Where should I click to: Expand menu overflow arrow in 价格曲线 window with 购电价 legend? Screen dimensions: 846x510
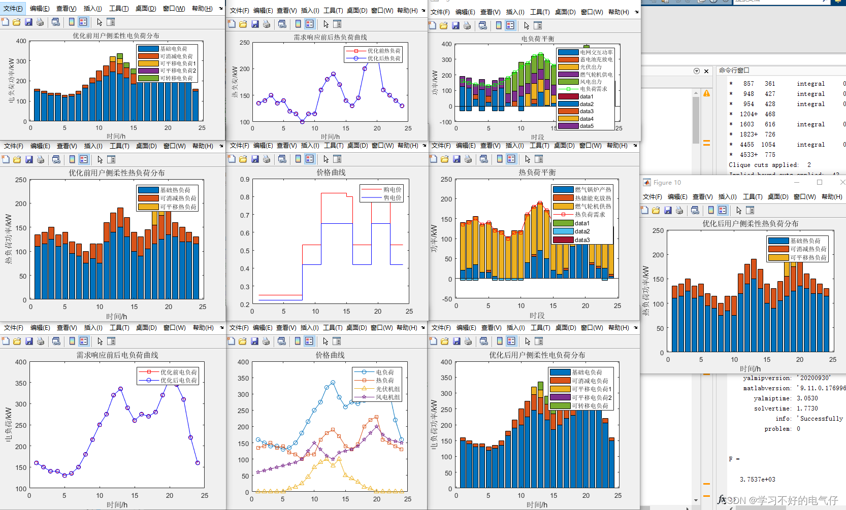click(424, 146)
